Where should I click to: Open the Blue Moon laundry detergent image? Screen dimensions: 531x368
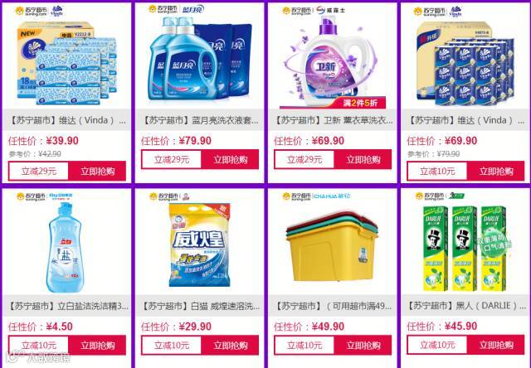pyautogui.click(x=200, y=58)
